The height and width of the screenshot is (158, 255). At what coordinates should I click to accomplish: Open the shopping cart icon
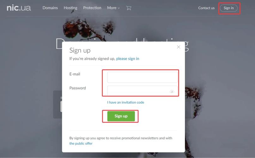click(x=129, y=8)
